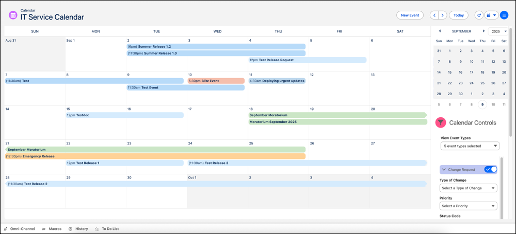
Task: Click the Sep 1 date cell label
Action: tap(71, 40)
